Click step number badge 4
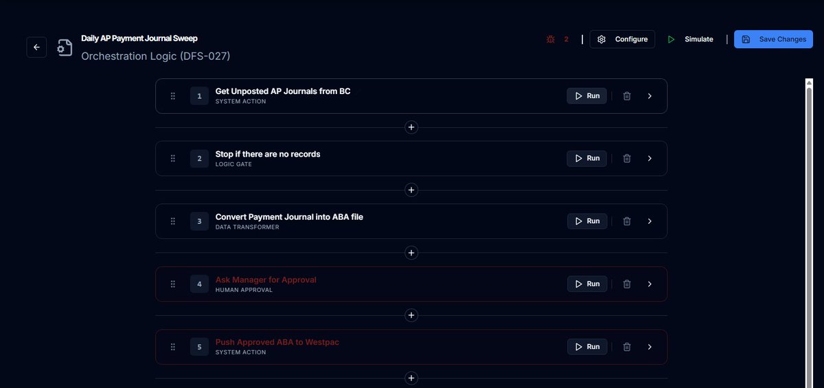This screenshot has width=824, height=388. coord(199,284)
